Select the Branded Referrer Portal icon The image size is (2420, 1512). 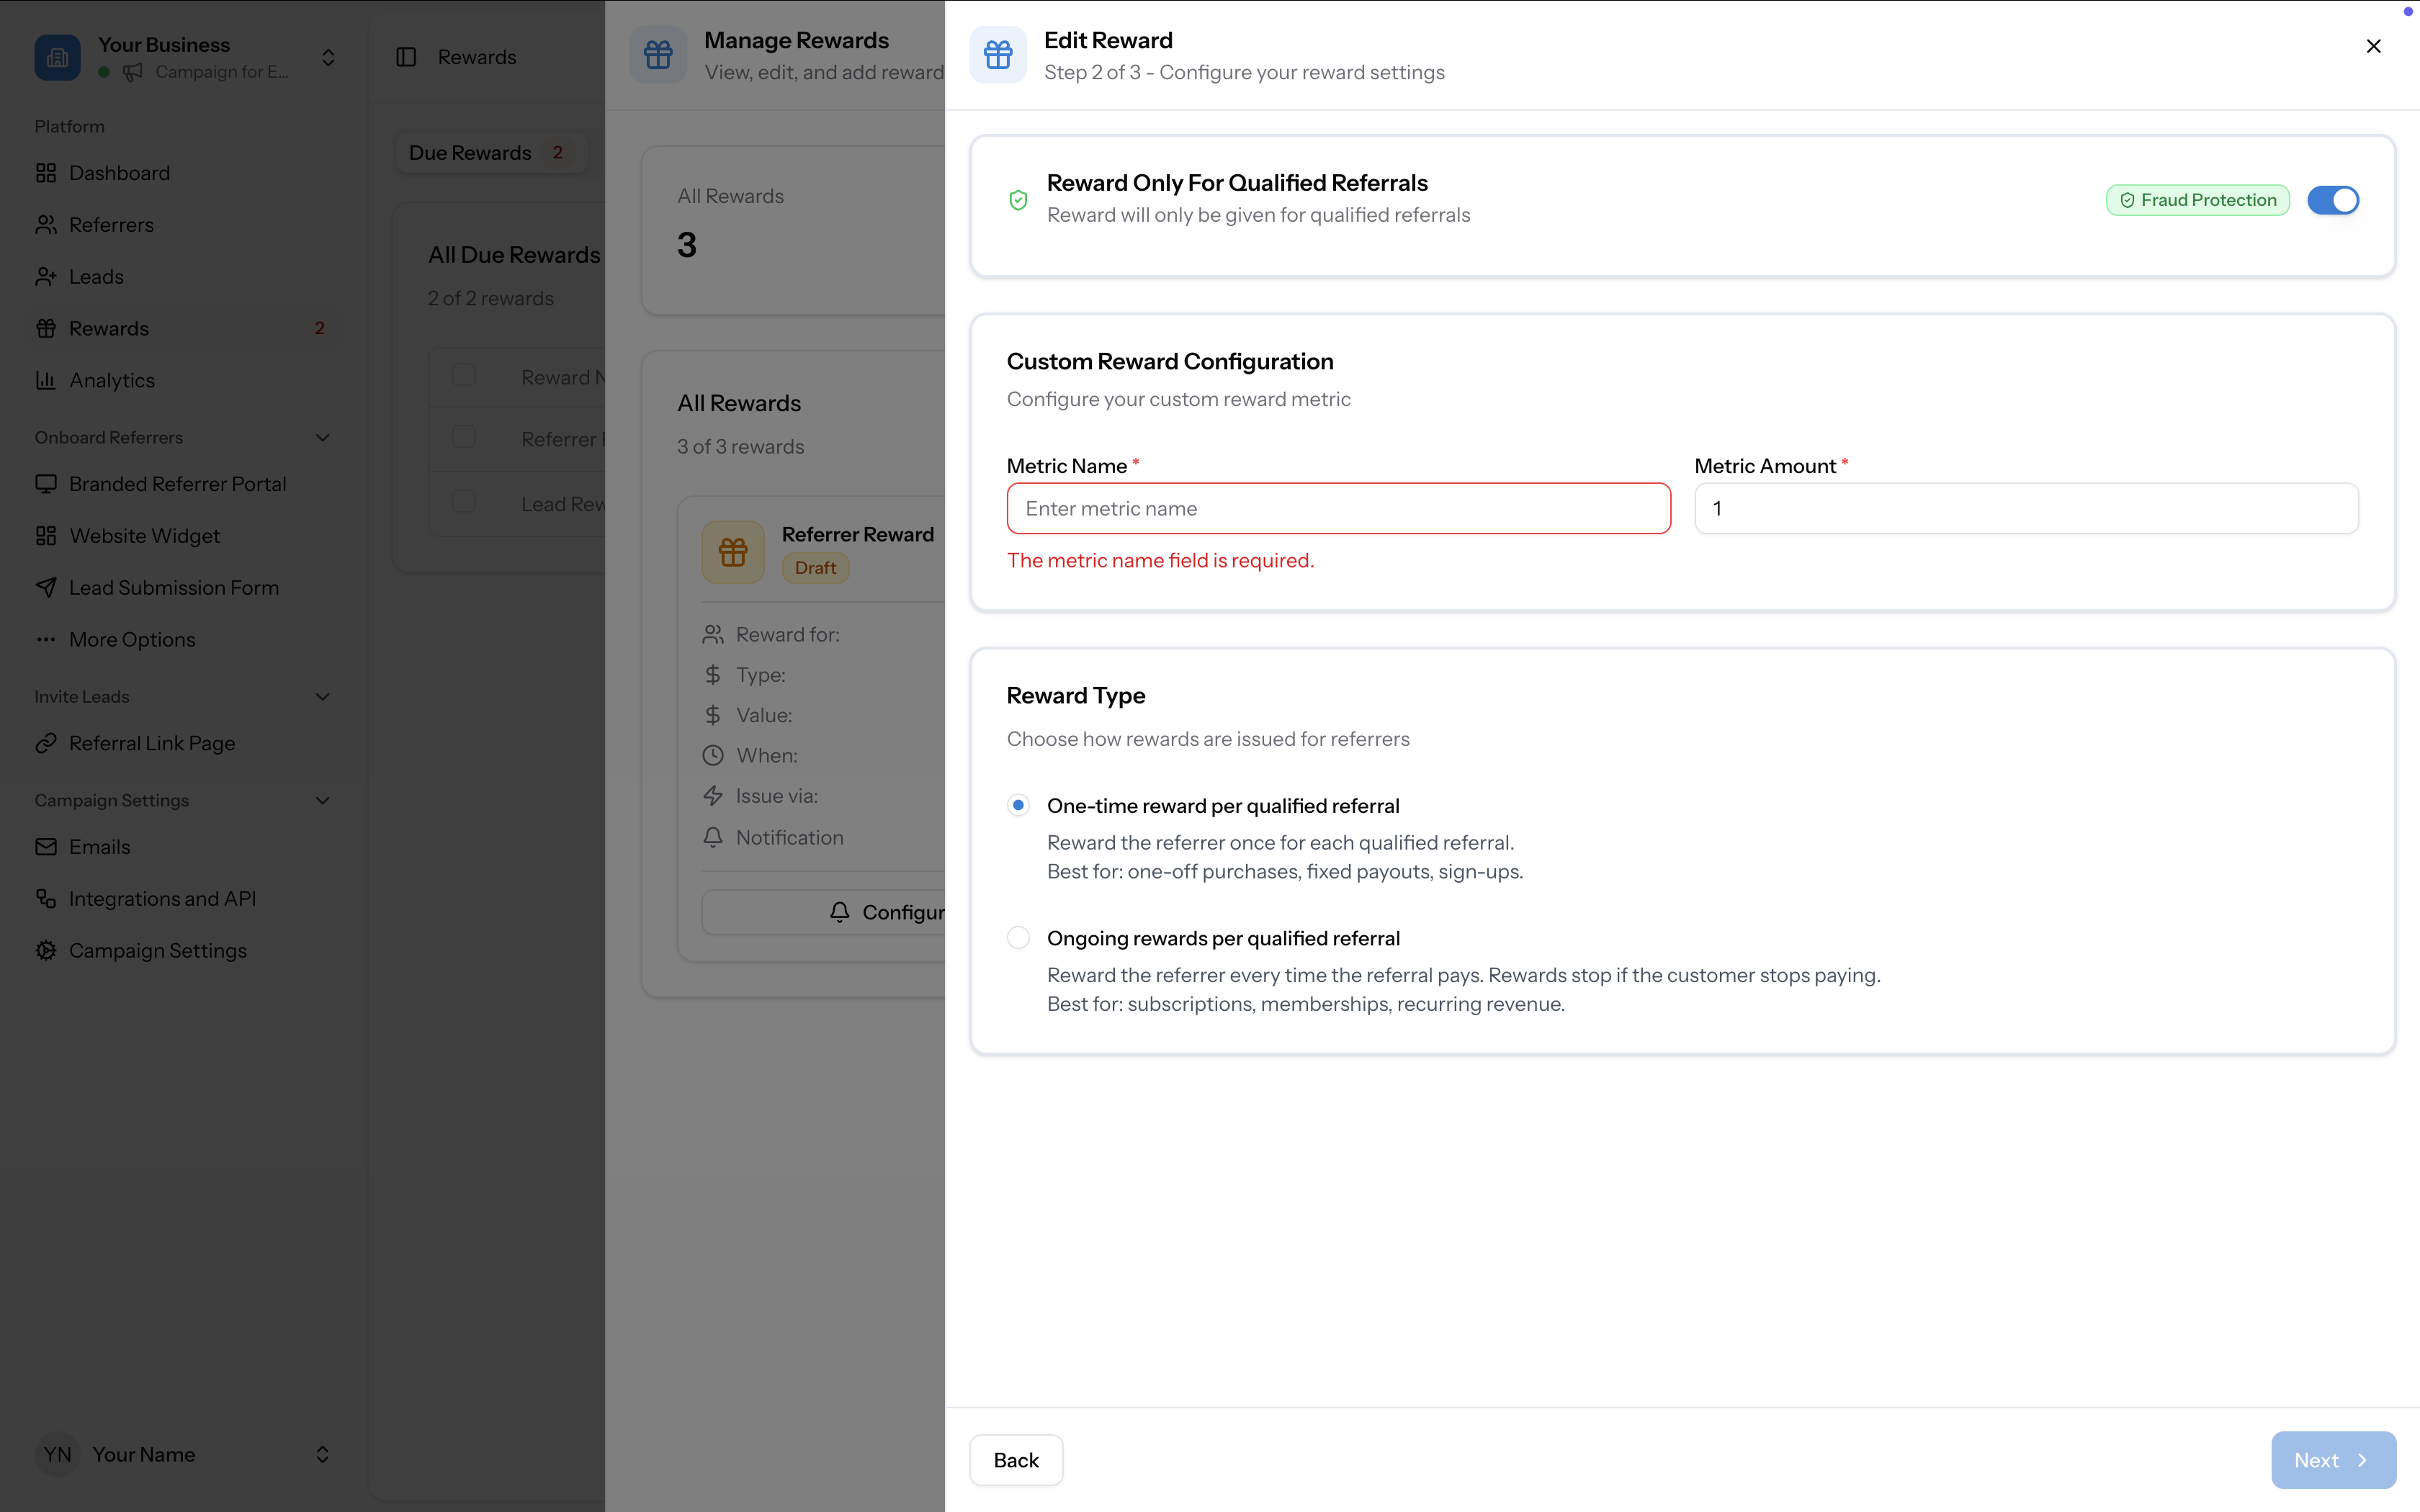tap(46, 483)
